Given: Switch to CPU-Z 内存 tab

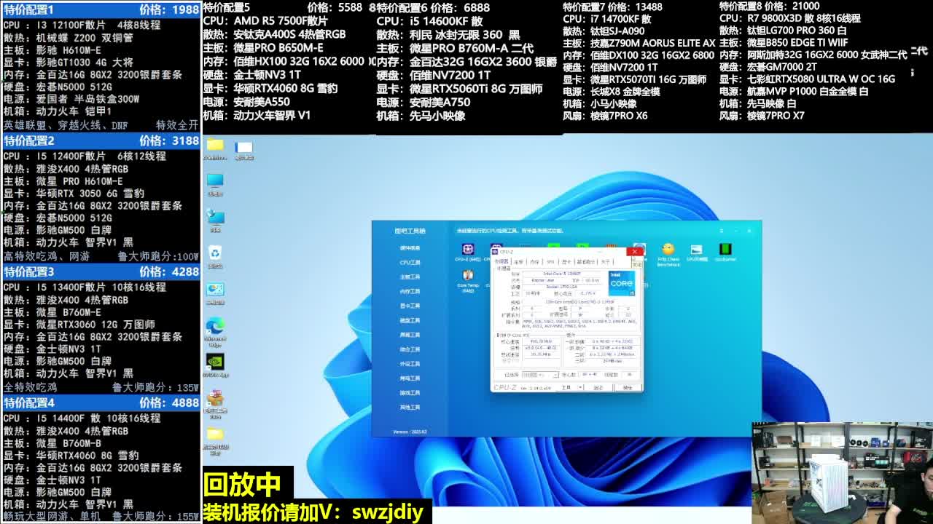Looking at the screenshot, I should (x=534, y=262).
